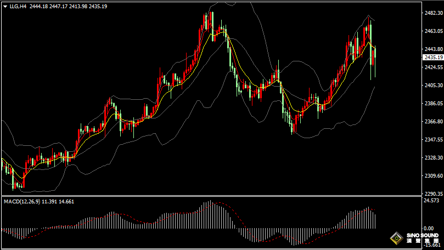Screen dimensions: 444x250
Task: Click the Sino Sound diamond logo icon
Action: (x=395, y=238)
